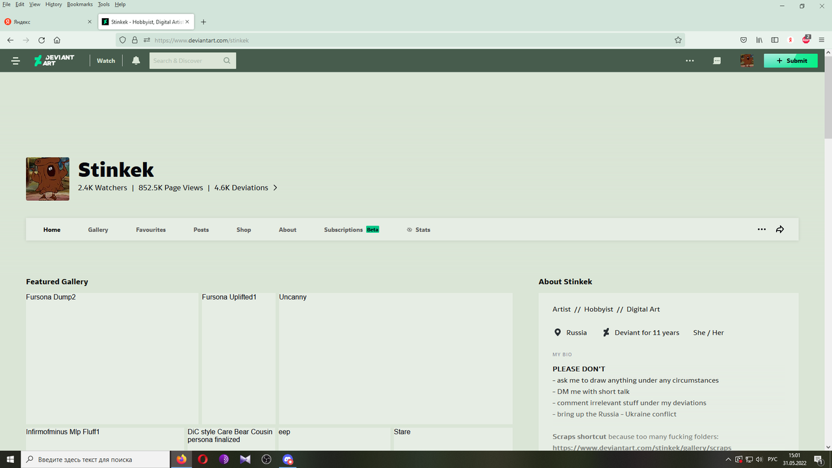The height and width of the screenshot is (468, 832).
Task: Open the Gallery profile tab
Action: [98, 229]
